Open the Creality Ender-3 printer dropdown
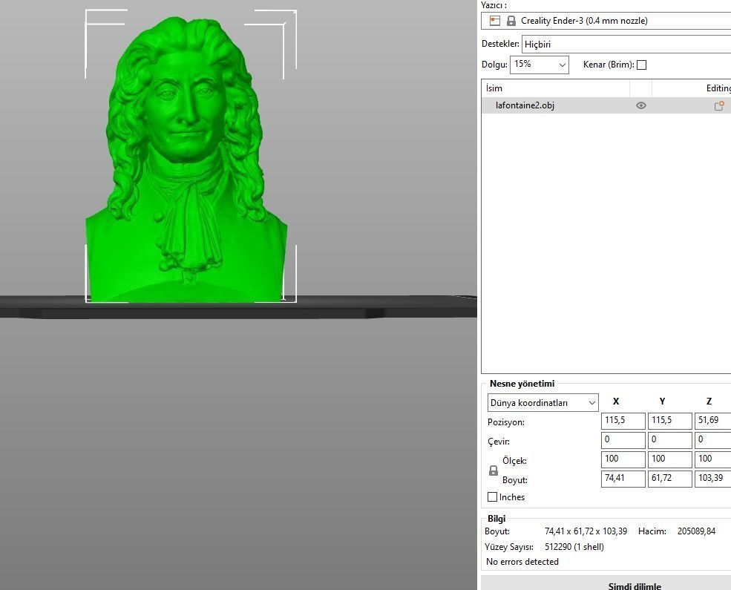The width and height of the screenshot is (731, 590). [x=606, y=21]
